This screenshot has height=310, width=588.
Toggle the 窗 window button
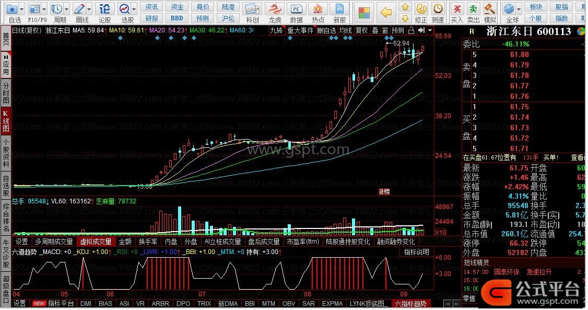pos(385,30)
